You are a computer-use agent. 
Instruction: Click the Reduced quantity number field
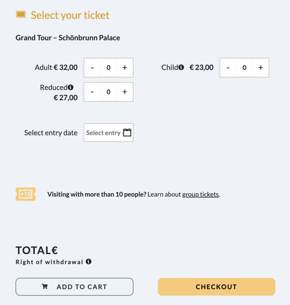click(109, 92)
